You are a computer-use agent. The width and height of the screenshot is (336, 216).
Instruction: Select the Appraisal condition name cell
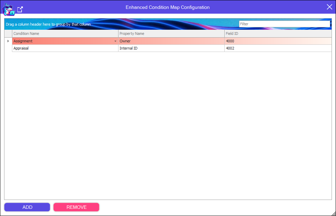[65, 48]
